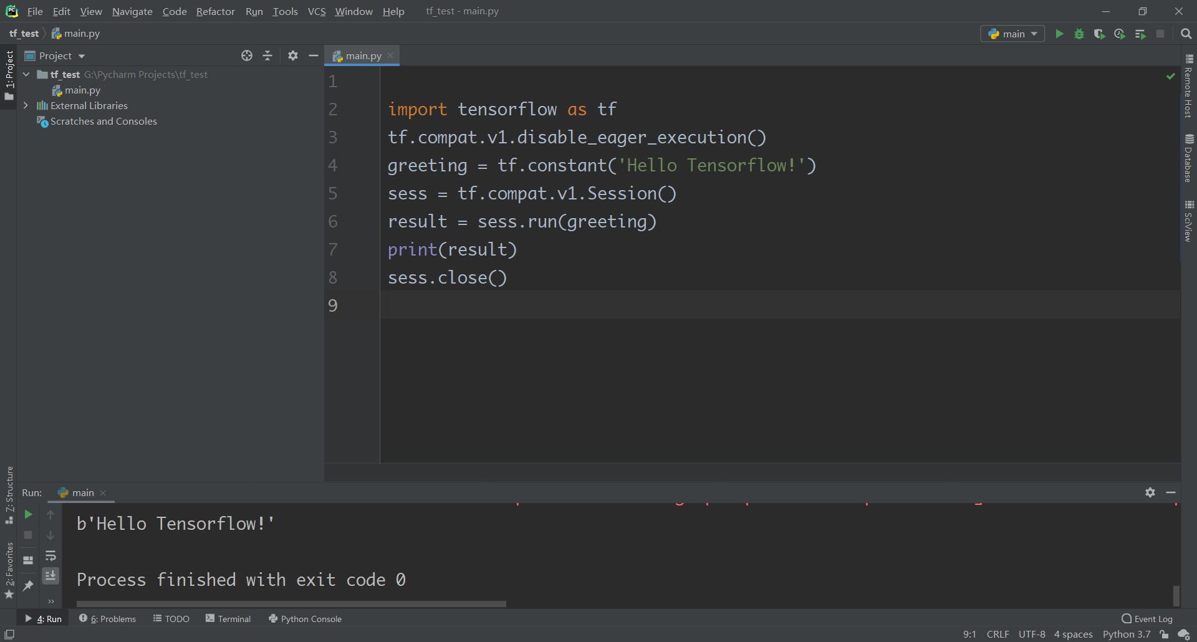Image resolution: width=1197 pixels, height=642 pixels.
Task: Go to line via 9:1 position indicator
Action: (969, 635)
